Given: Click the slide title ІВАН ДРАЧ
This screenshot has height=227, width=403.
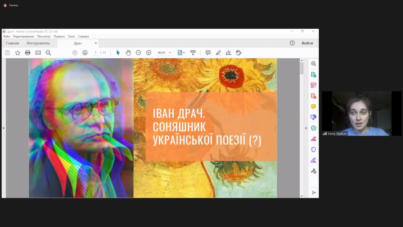Looking at the screenshot, I should [179, 113].
